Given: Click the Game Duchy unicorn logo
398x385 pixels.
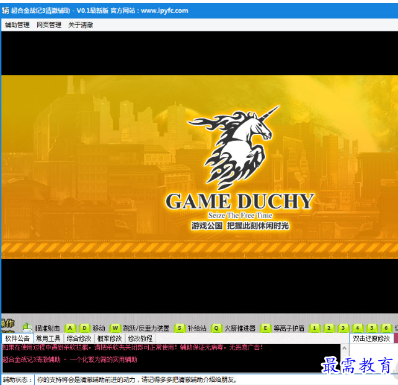Looking at the screenshot, I should coord(234,148).
